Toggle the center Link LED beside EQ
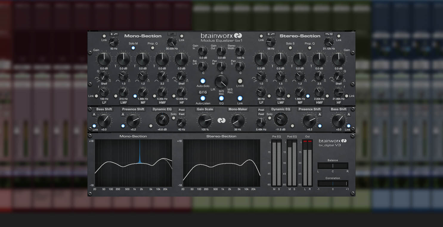The image size is (443, 227). click(x=240, y=98)
